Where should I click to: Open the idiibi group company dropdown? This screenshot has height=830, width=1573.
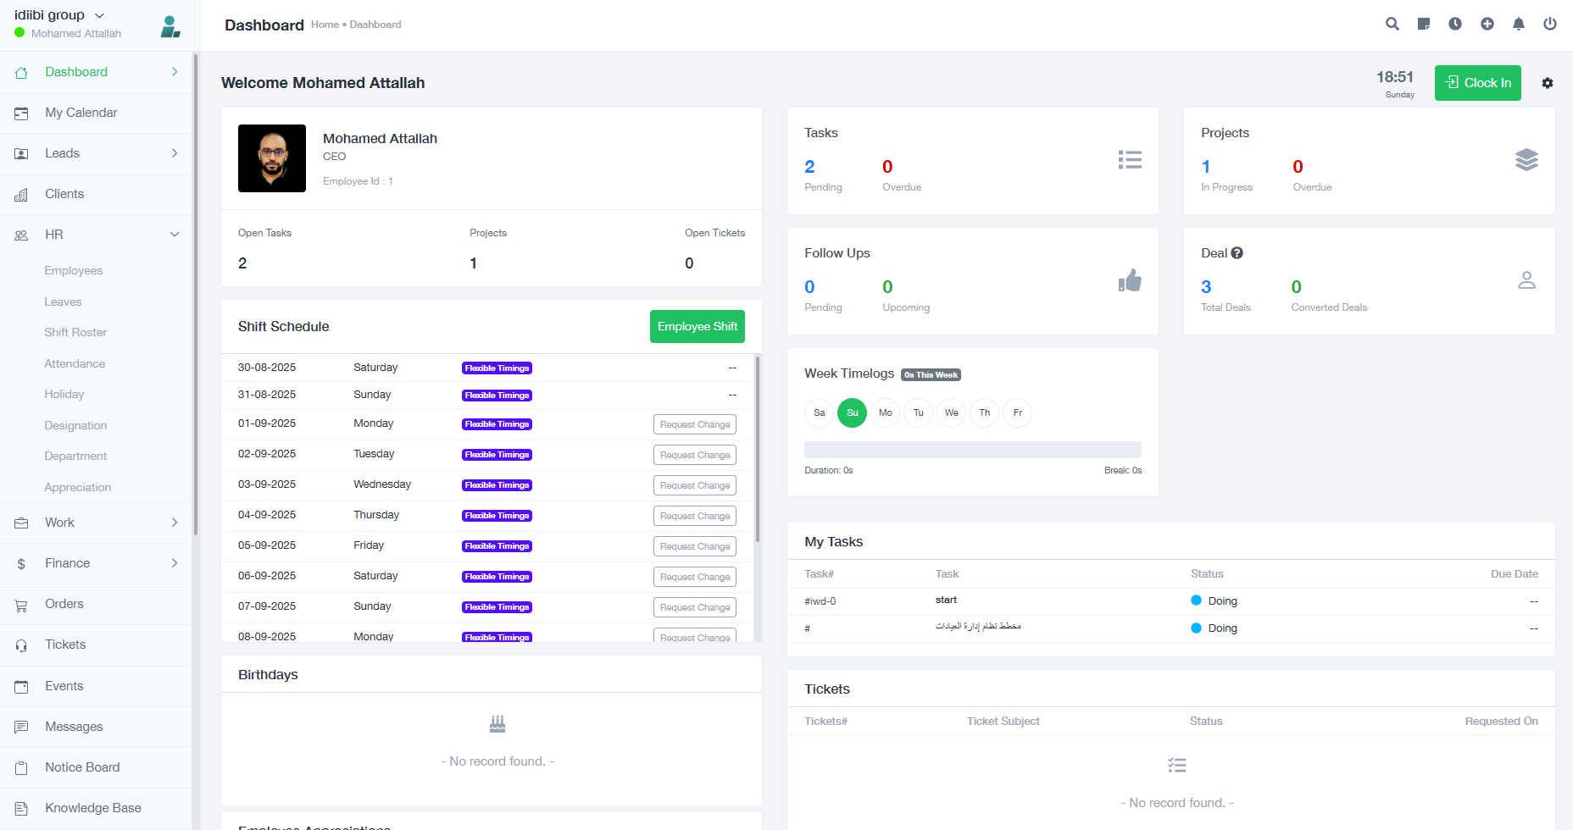pos(59,15)
